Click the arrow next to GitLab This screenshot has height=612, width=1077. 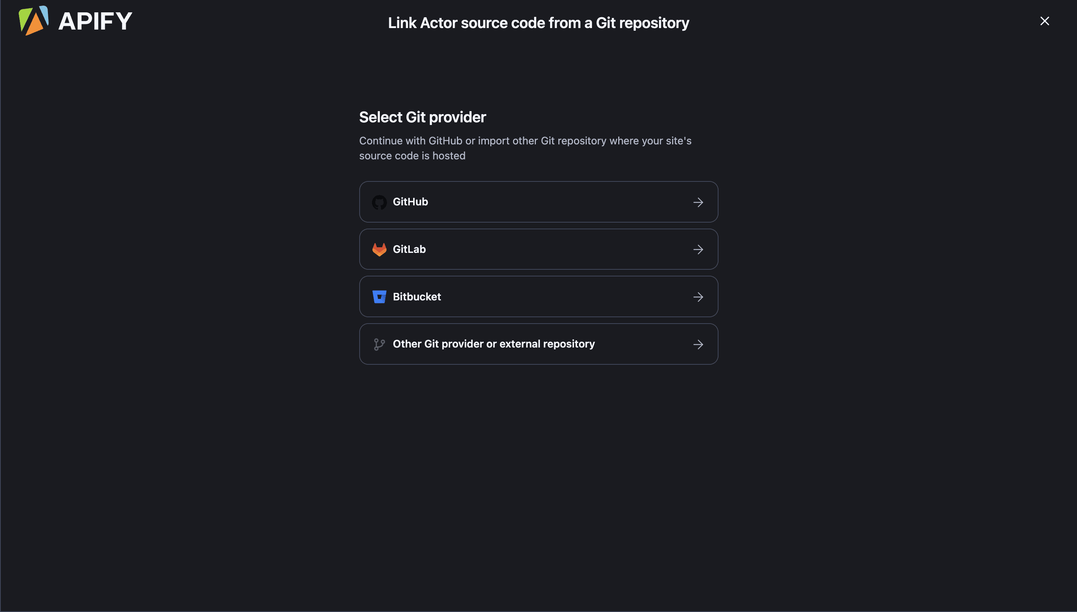click(698, 249)
